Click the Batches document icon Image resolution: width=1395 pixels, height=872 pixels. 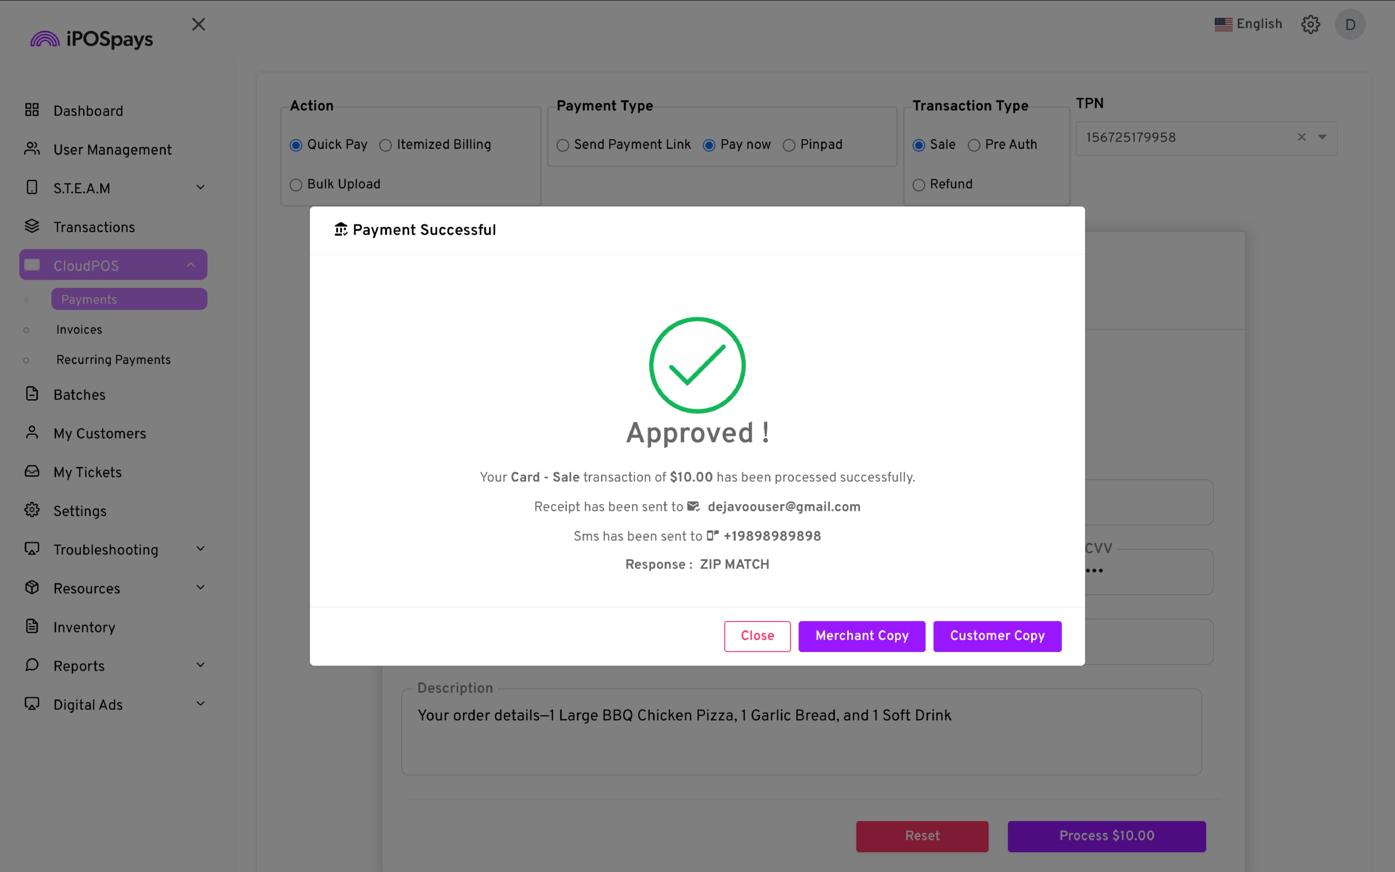32,394
